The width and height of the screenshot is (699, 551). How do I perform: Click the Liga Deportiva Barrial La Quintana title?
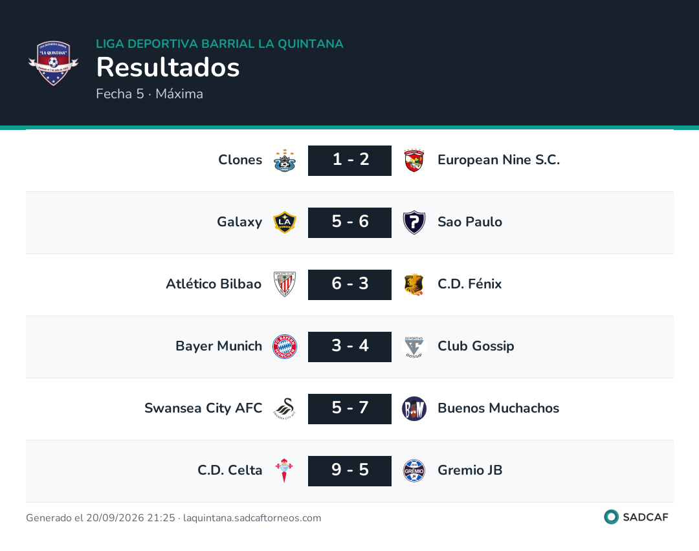[x=220, y=43]
